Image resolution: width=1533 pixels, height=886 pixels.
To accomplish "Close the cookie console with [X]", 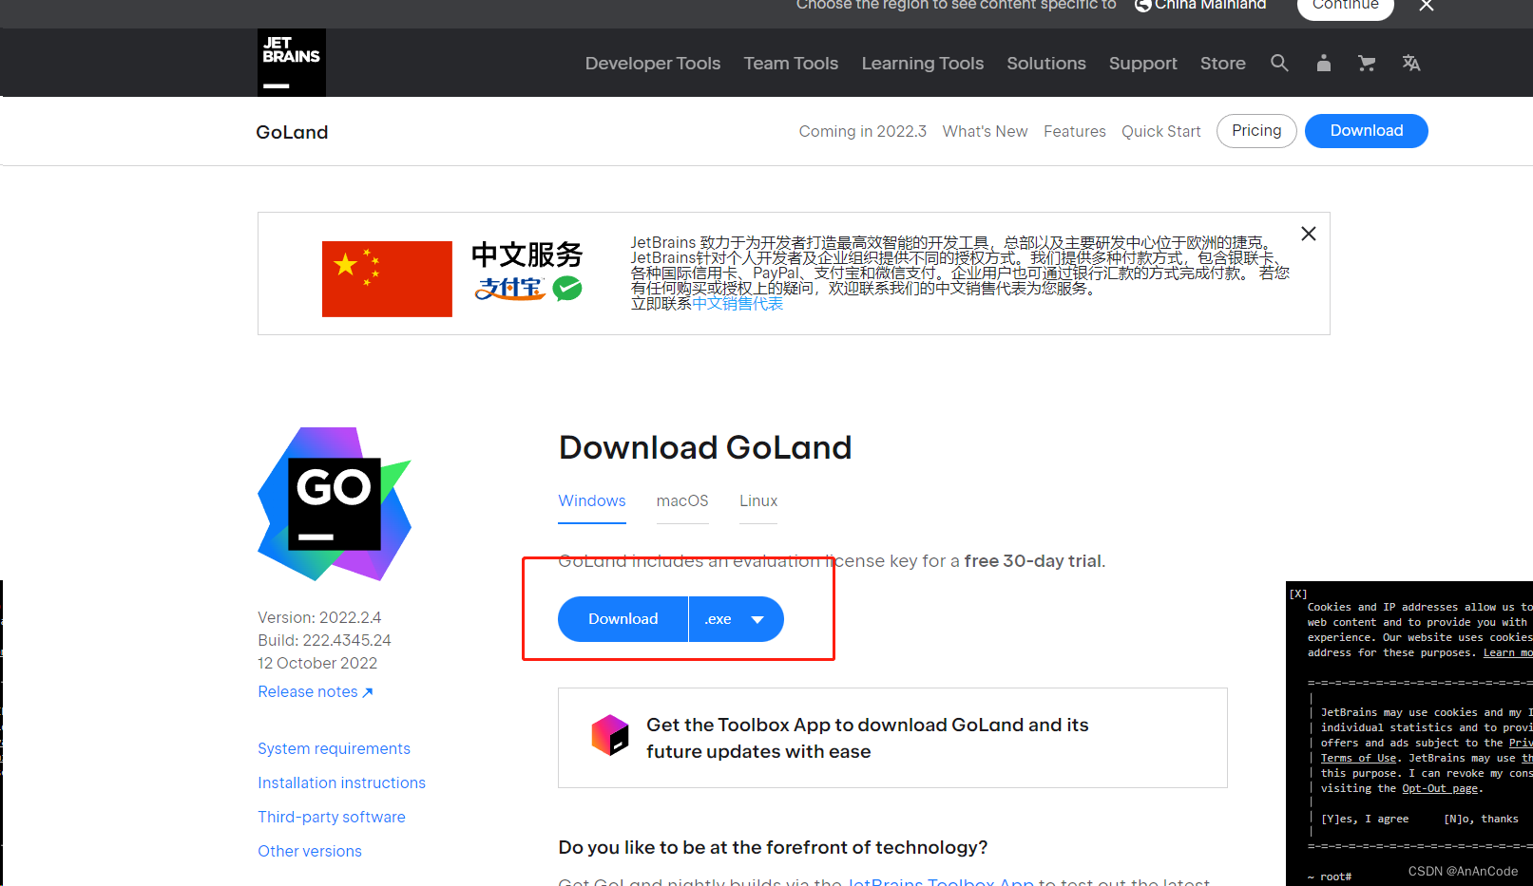I will coord(1298,594).
